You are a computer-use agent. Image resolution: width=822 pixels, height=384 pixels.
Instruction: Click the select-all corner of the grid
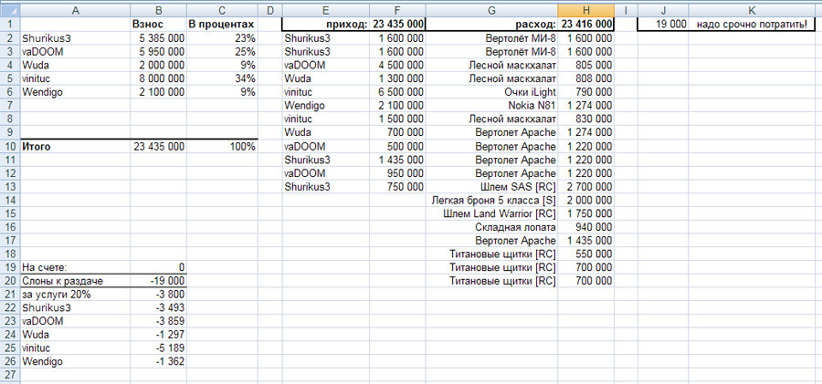click(10, 10)
